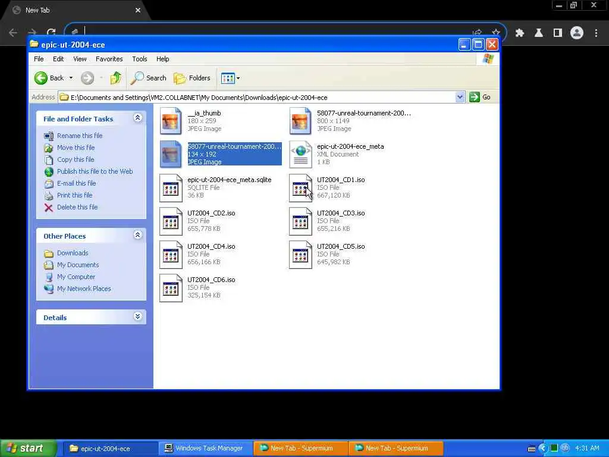Click the UT2004_CD1.iso file name
The image size is (609, 457).
point(341,180)
